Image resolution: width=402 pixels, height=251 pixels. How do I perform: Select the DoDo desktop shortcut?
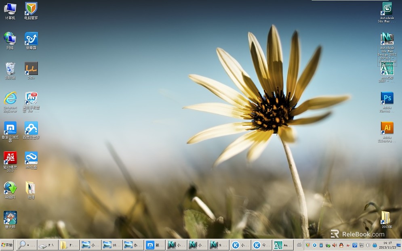[x=31, y=69]
